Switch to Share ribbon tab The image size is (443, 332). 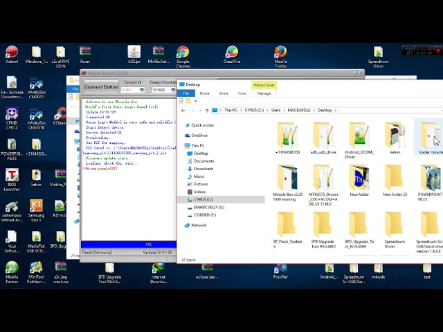223,93
